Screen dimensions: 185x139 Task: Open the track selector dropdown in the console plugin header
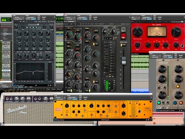[71, 17]
